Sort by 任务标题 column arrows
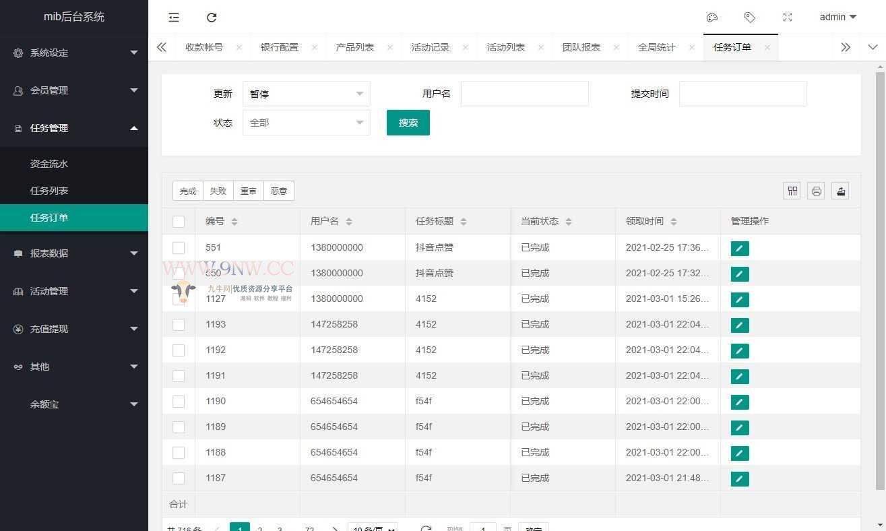This screenshot has width=886, height=531. 464,222
